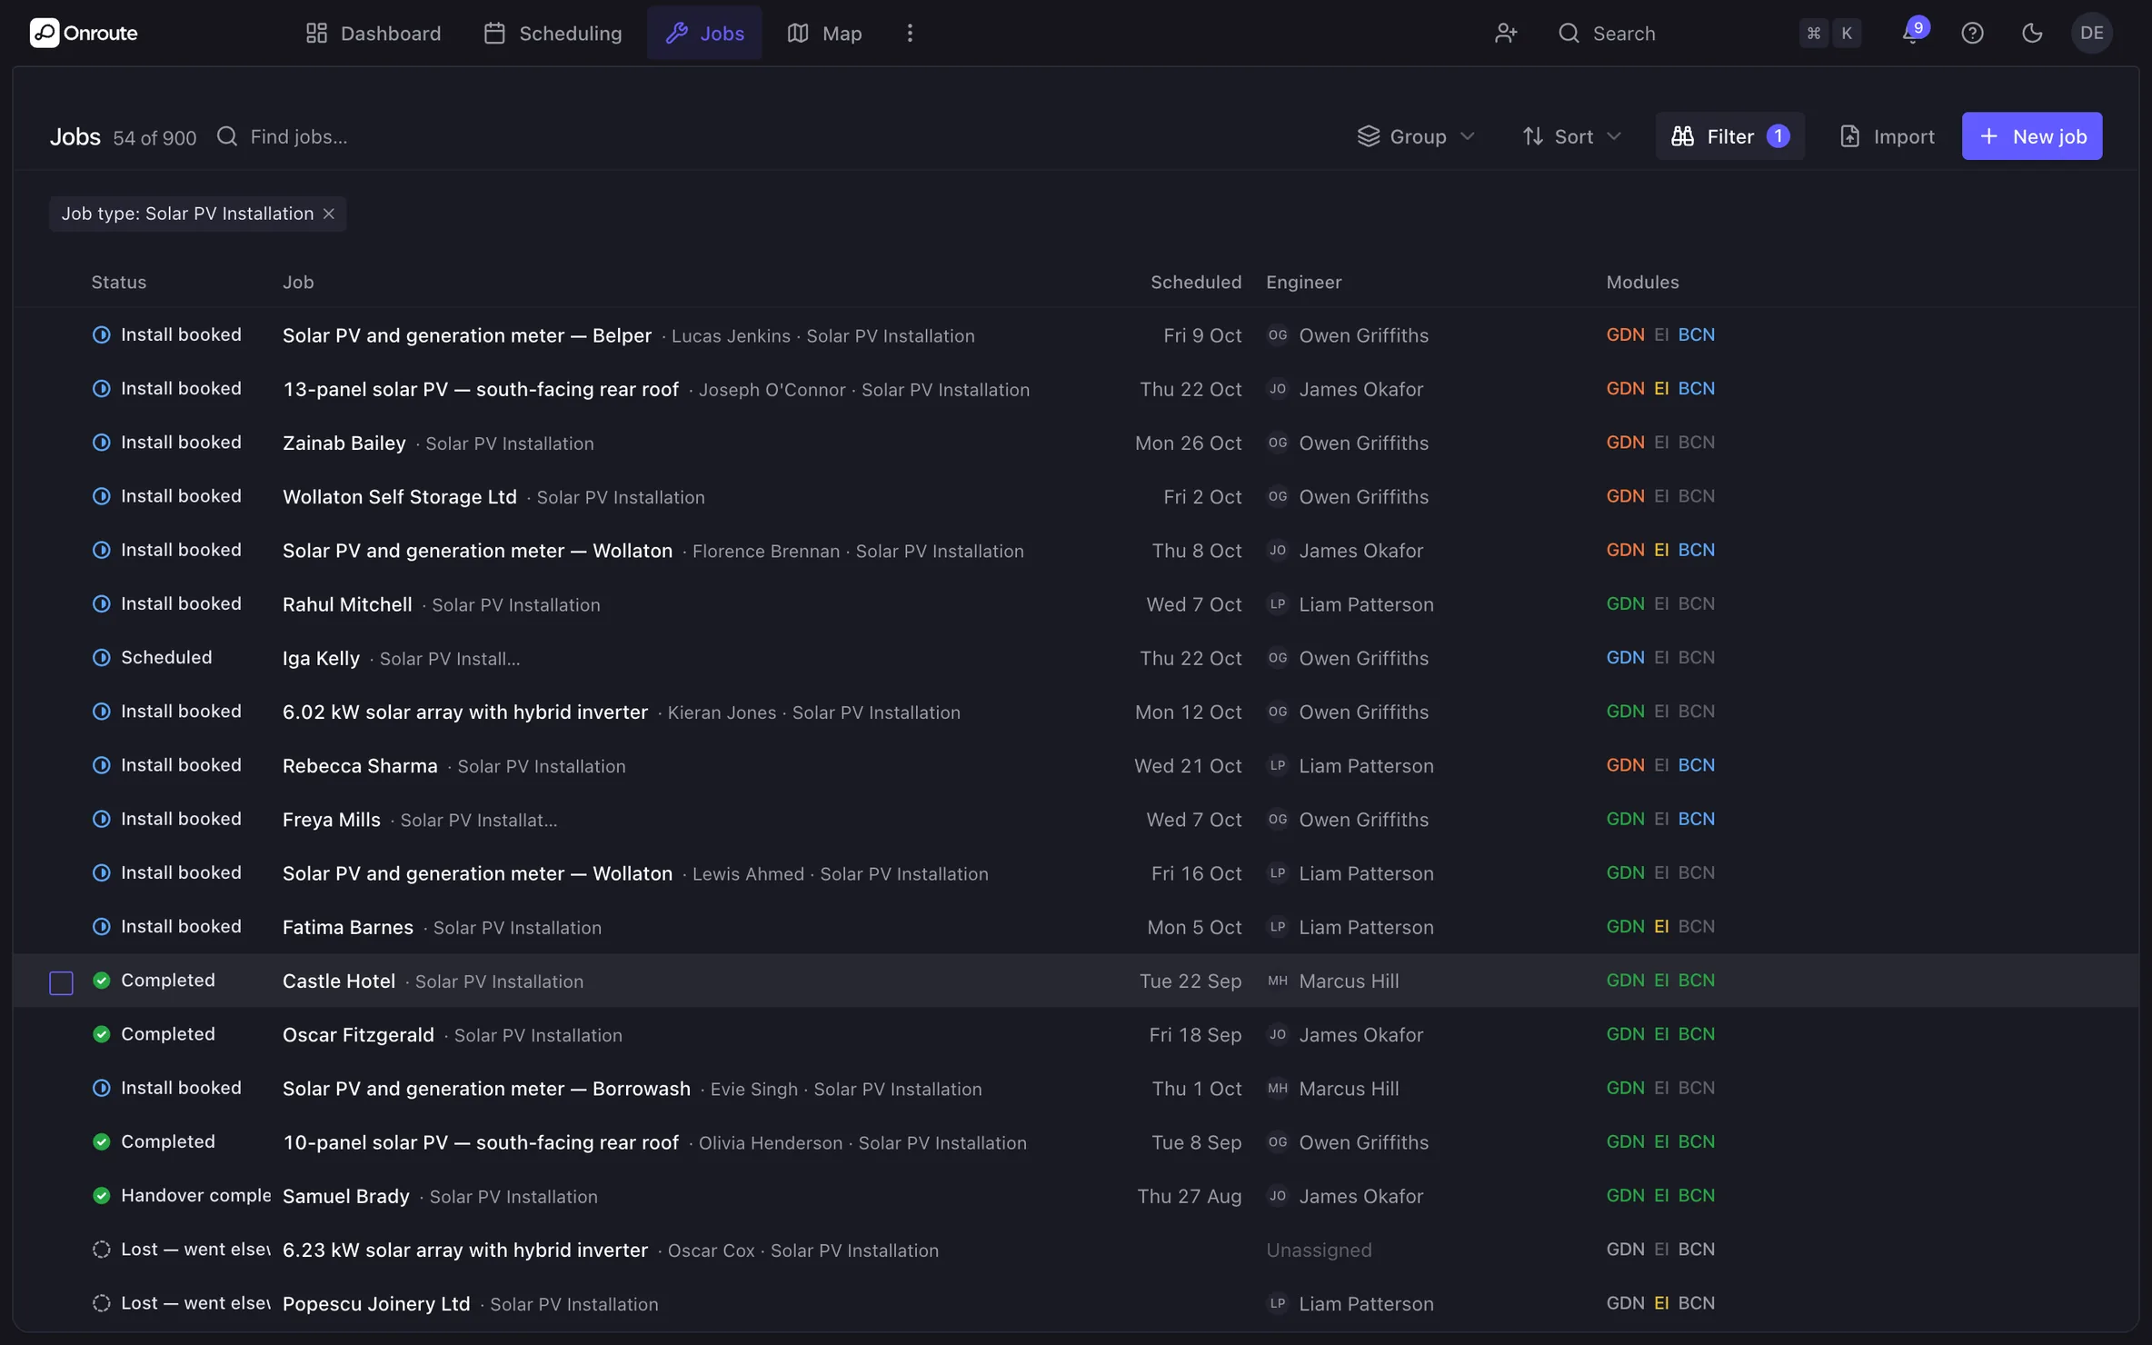The height and width of the screenshot is (1345, 2152).
Task: Go to the Dashboard tab
Action: coord(374,33)
